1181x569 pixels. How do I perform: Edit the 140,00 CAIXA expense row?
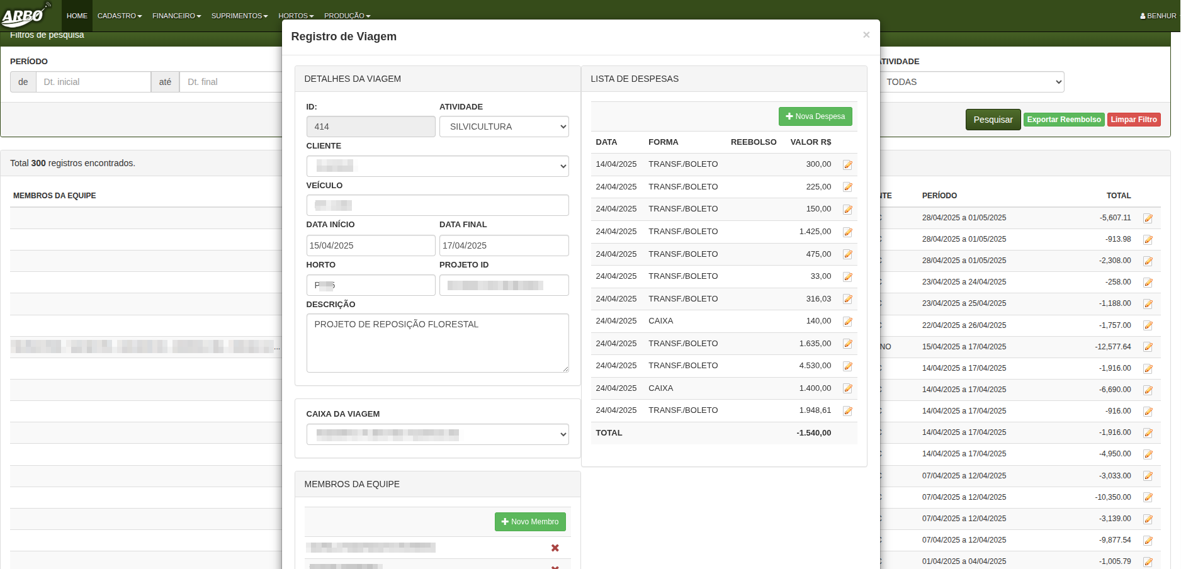tap(847, 322)
